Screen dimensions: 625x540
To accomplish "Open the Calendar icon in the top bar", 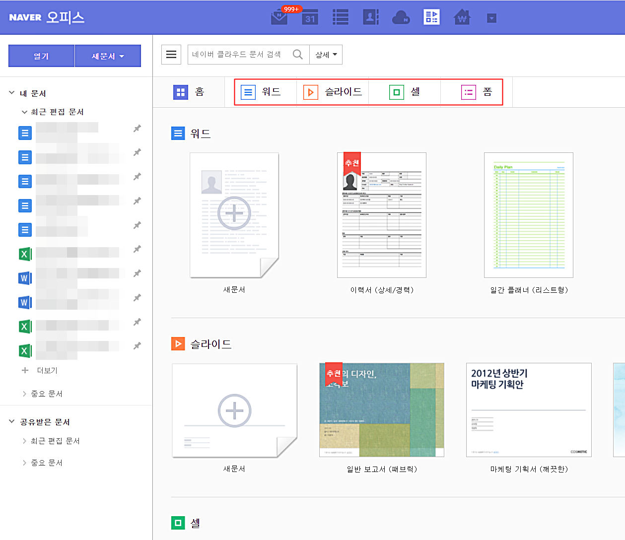I will [310, 17].
